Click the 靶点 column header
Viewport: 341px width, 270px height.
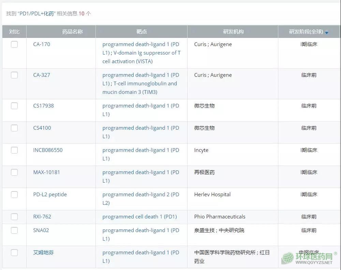tap(142, 32)
